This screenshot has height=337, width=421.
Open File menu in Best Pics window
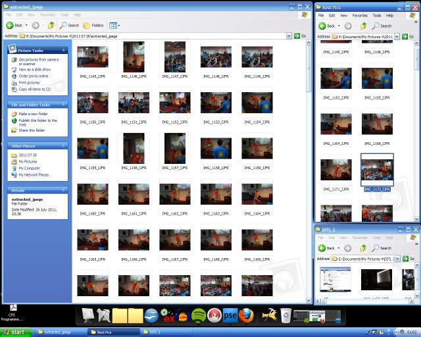[321, 16]
